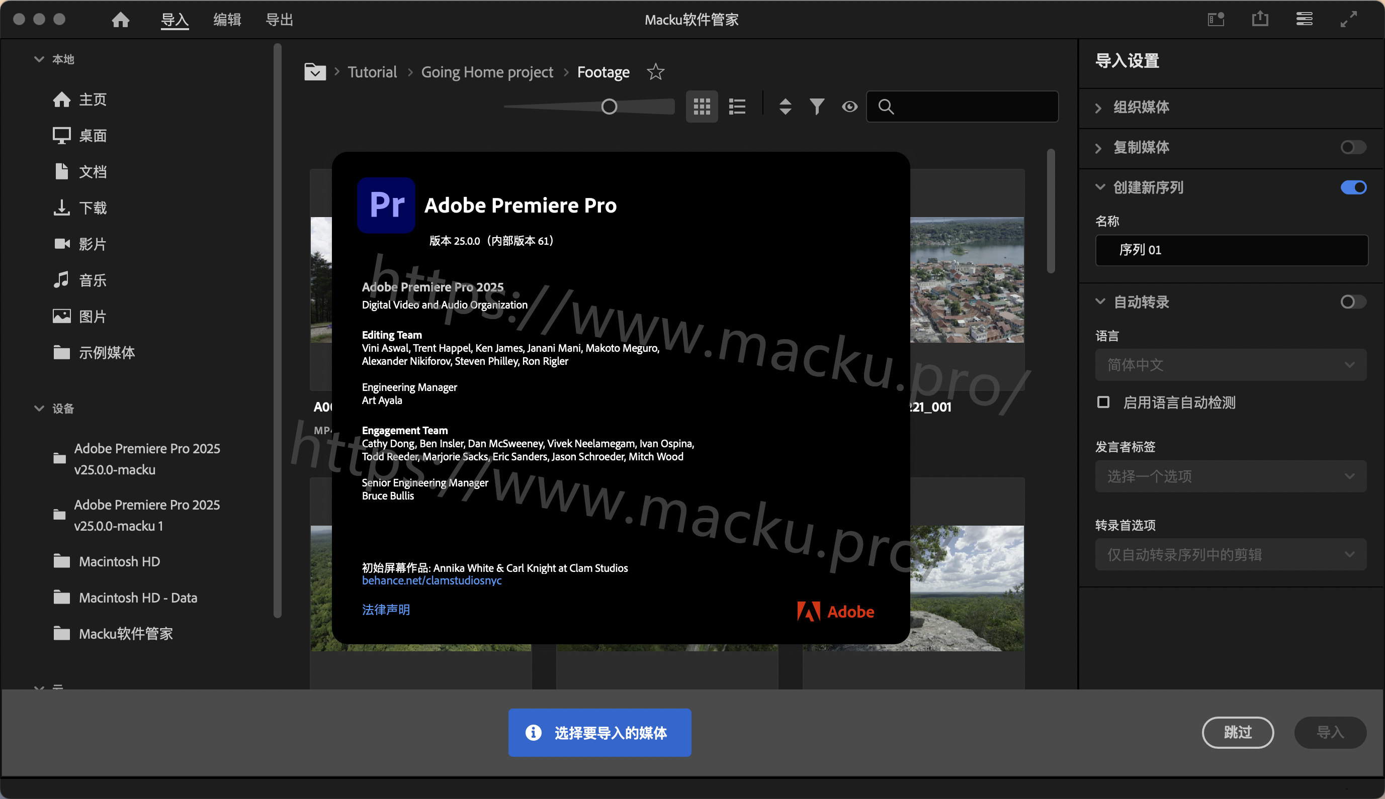
Task: Open Macku软件管家 device in sidebar
Action: click(x=113, y=634)
